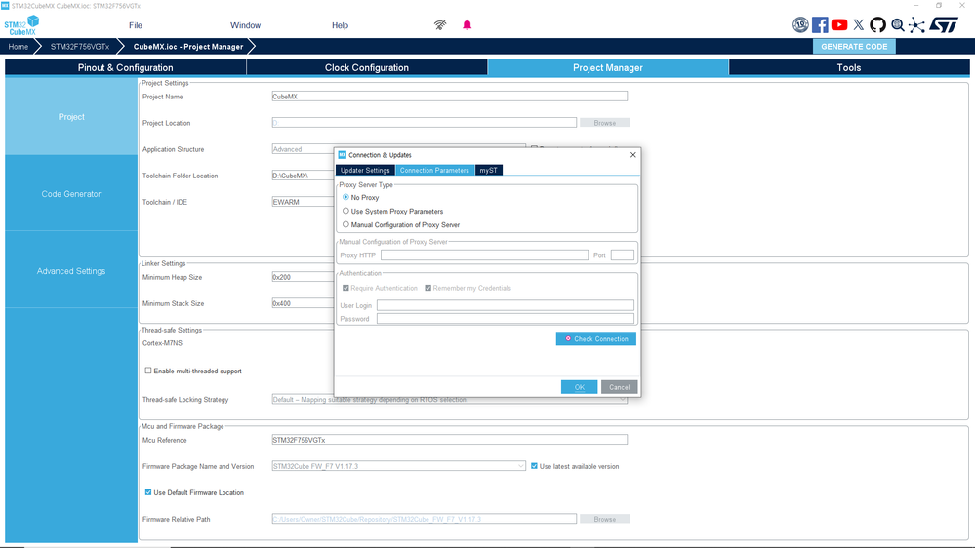Click the Minimum Stack Size field
Image resolution: width=975 pixels, height=548 pixels.
point(303,303)
